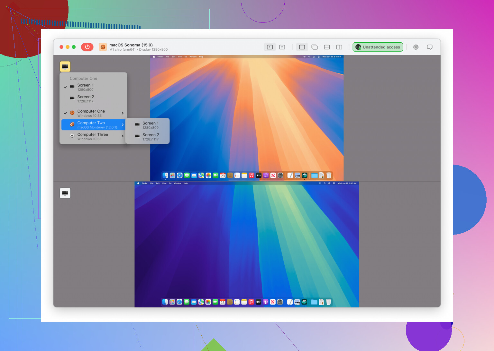Choose Screen 2 1728x1117 under Computer One
Screen dimensions: 494x351
point(86,99)
